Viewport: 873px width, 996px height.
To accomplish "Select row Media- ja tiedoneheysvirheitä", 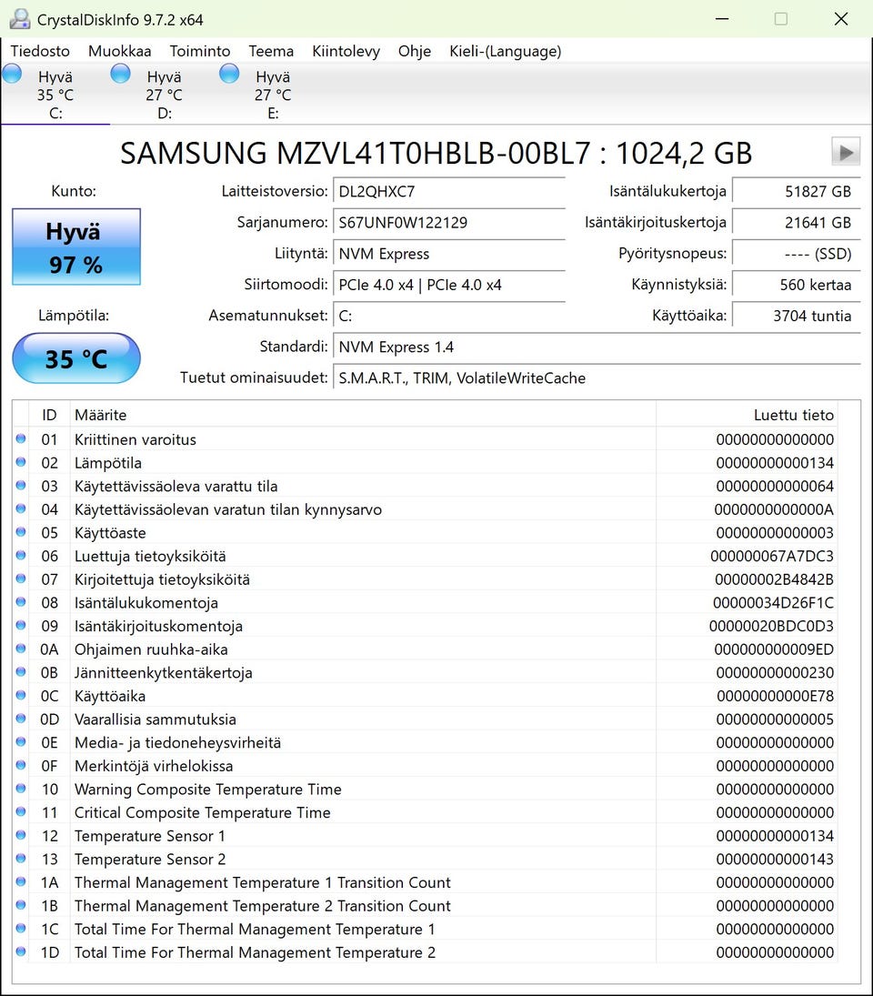I will click(426, 742).
